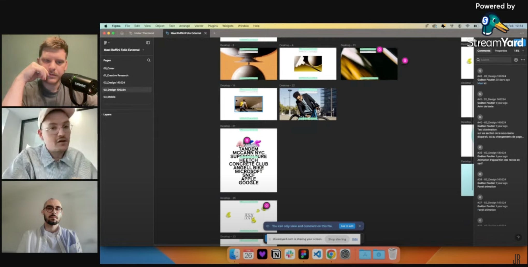Open Finder from the dock
The image size is (528, 267).
pos(234,254)
